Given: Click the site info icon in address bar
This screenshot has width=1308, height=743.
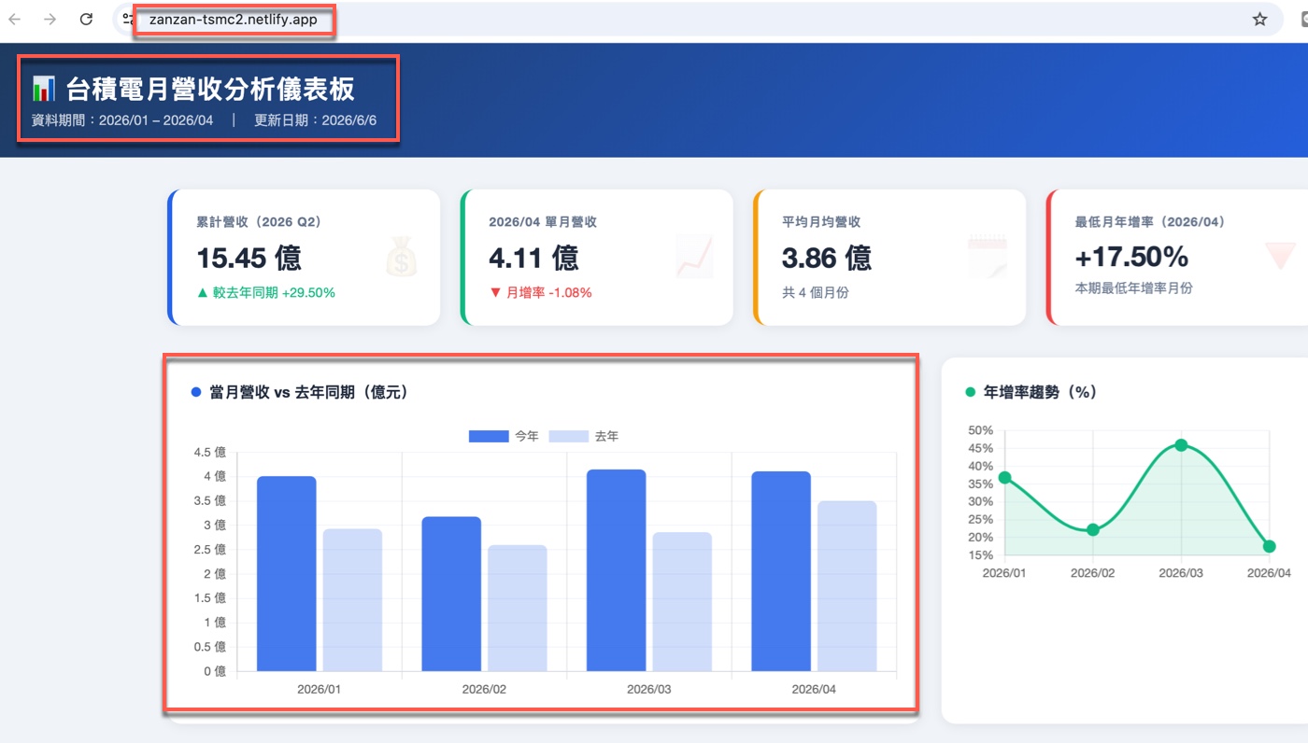Looking at the screenshot, I should (128, 20).
